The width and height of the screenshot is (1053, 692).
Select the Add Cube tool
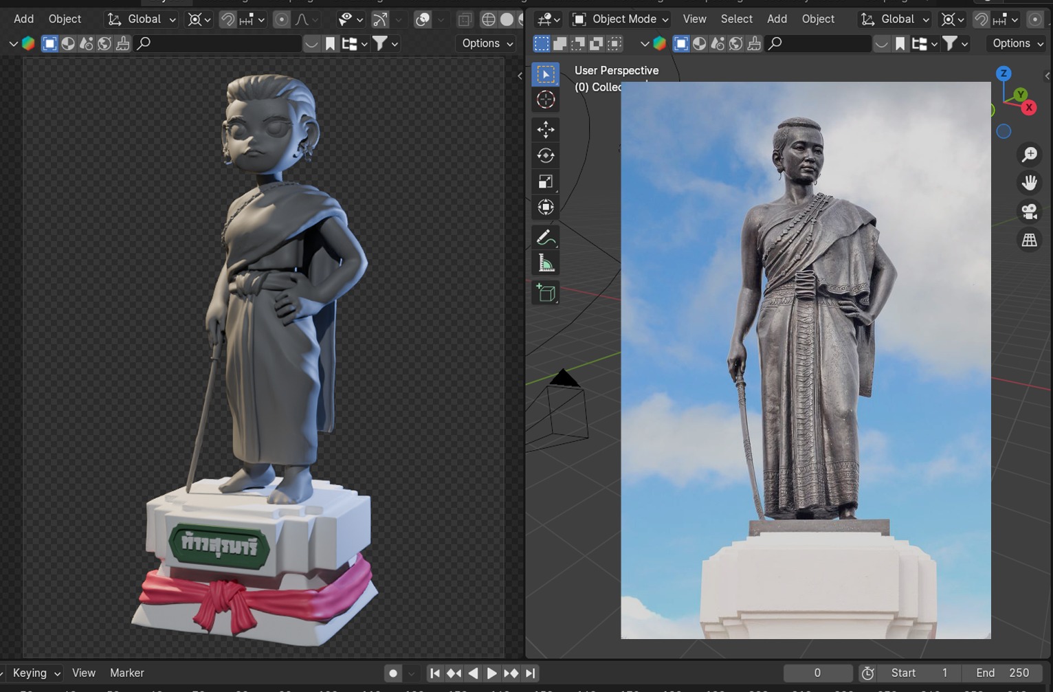(x=546, y=293)
